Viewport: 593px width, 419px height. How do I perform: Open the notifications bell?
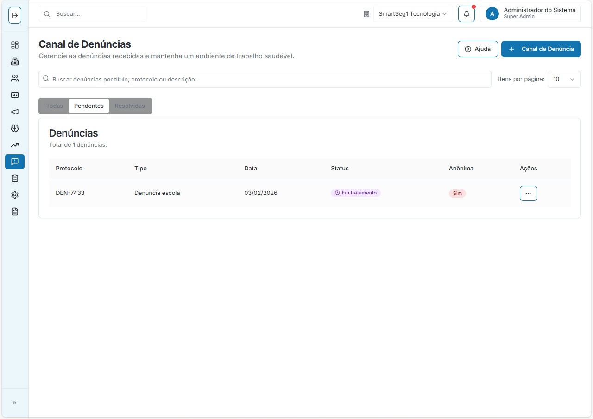click(467, 14)
